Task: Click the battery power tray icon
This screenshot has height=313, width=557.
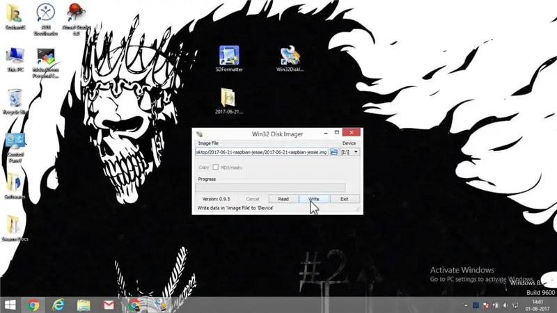Action: point(496,305)
